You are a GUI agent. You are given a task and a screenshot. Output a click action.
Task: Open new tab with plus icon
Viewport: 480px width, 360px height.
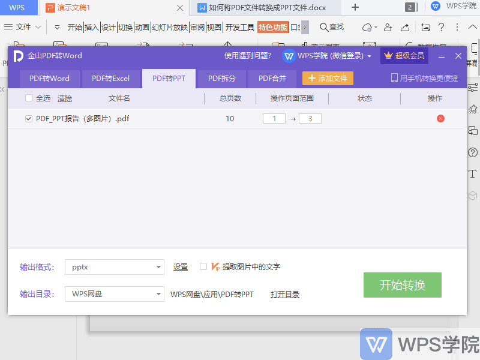coord(355,7)
